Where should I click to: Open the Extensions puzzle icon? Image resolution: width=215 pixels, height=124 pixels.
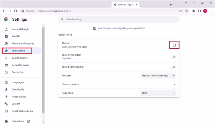click(193, 11)
